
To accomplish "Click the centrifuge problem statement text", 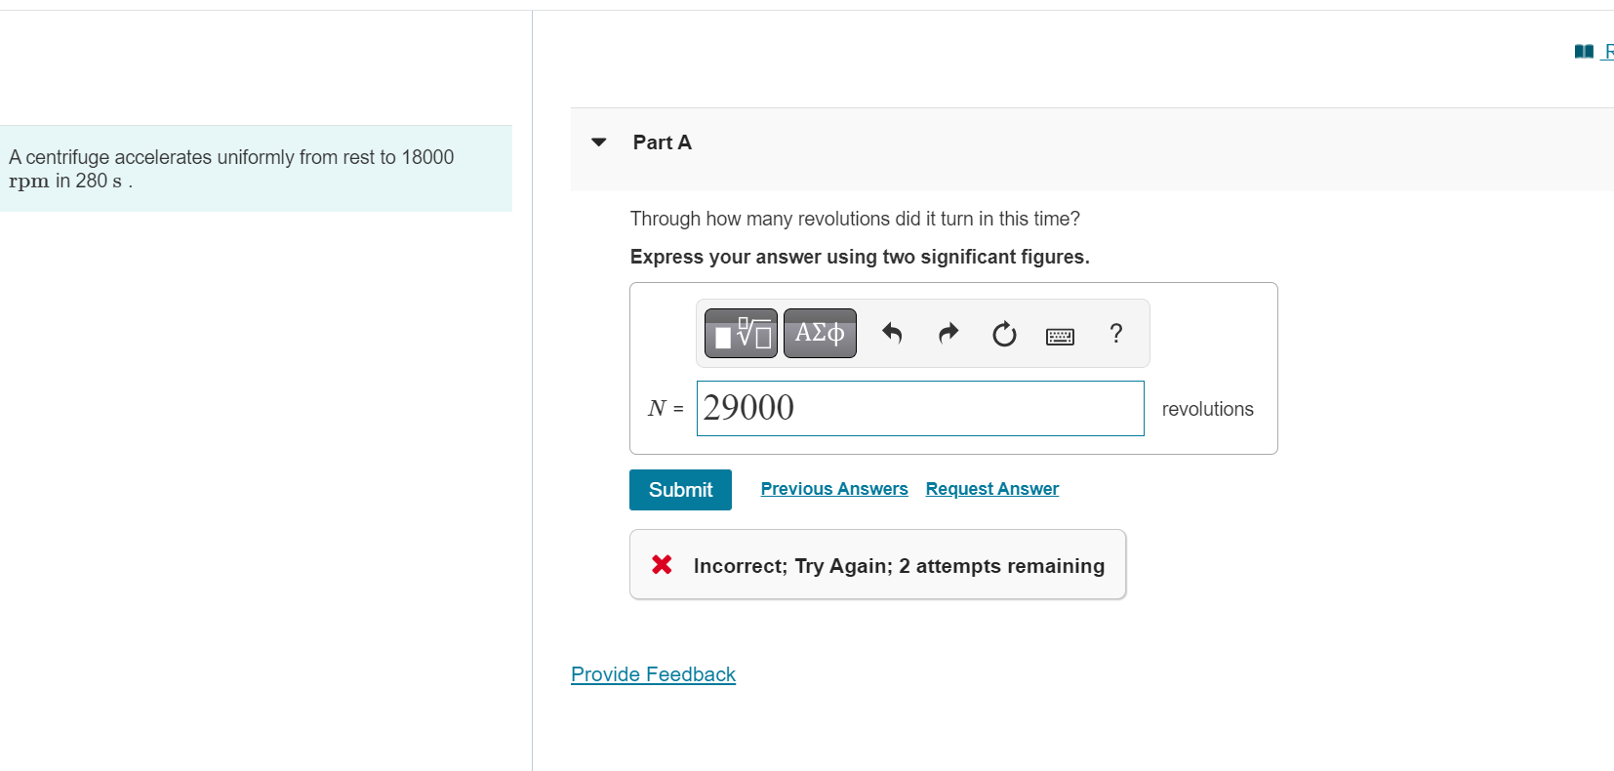I will [231, 169].
